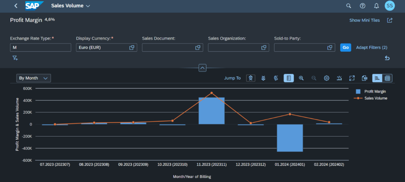The height and width of the screenshot is (182, 405).
Task: Click axis label 12.2023 (202312)
Action: 250,165
